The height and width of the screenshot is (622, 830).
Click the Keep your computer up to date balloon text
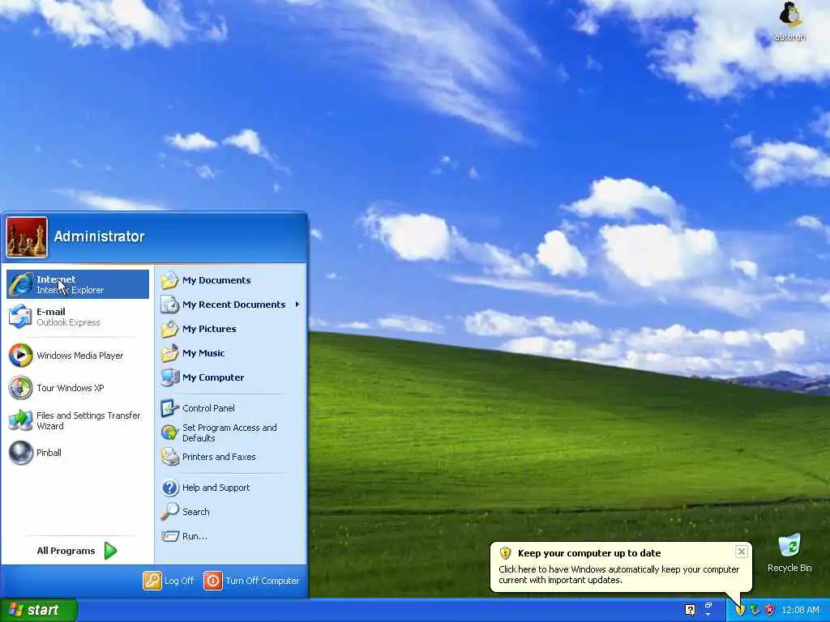point(589,553)
